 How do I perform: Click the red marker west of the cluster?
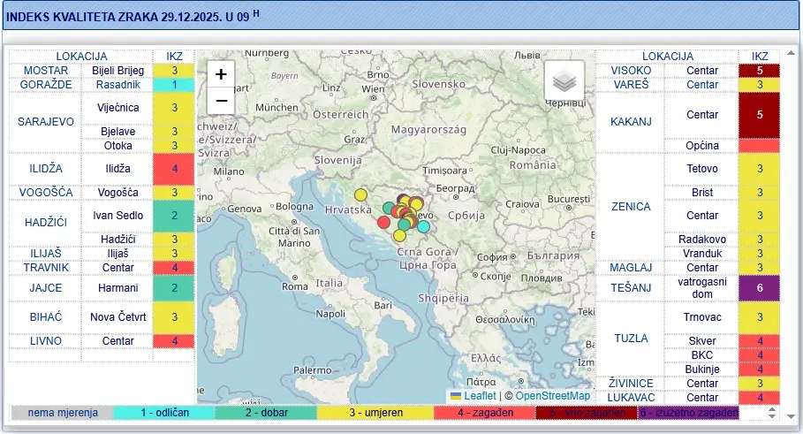383,222
